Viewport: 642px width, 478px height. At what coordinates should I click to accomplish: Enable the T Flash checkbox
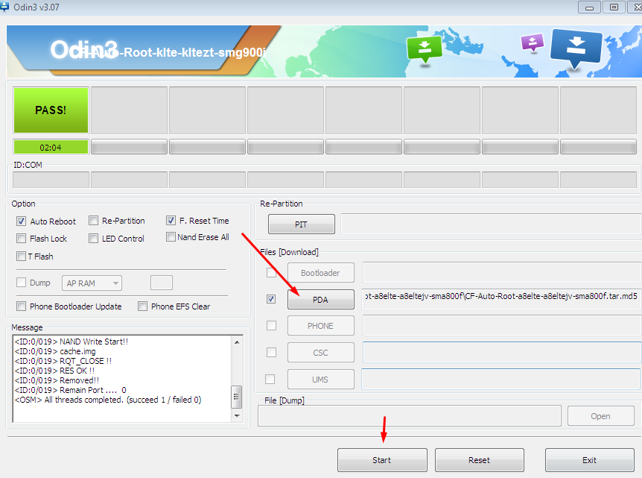pyautogui.click(x=22, y=257)
